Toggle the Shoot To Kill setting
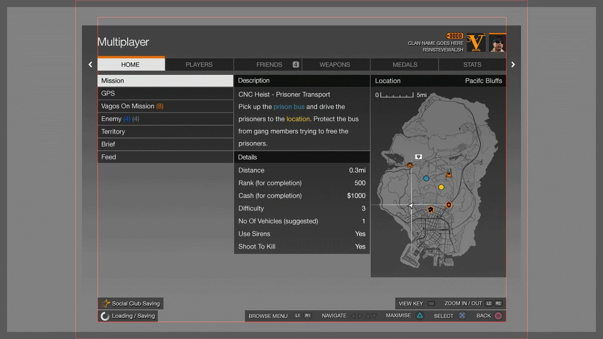The height and width of the screenshot is (339, 603). [301, 247]
